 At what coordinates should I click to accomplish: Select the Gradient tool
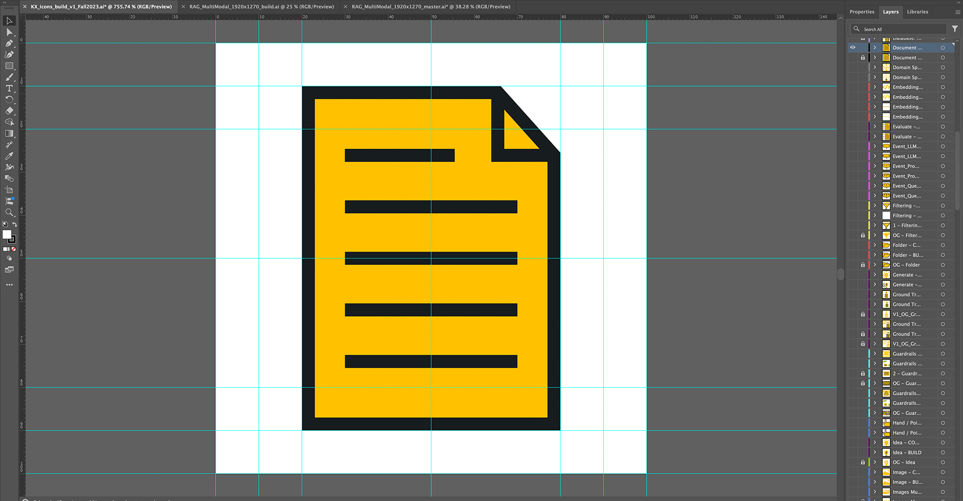pyautogui.click(x=9, y=133)
